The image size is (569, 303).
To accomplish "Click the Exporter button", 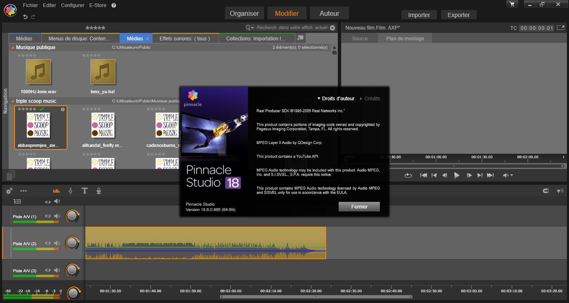I will tap(459, 15).
